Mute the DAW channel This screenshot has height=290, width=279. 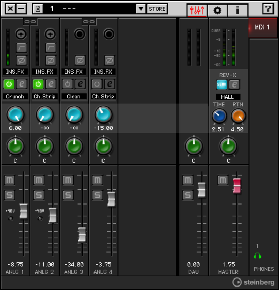pos(188,180)
